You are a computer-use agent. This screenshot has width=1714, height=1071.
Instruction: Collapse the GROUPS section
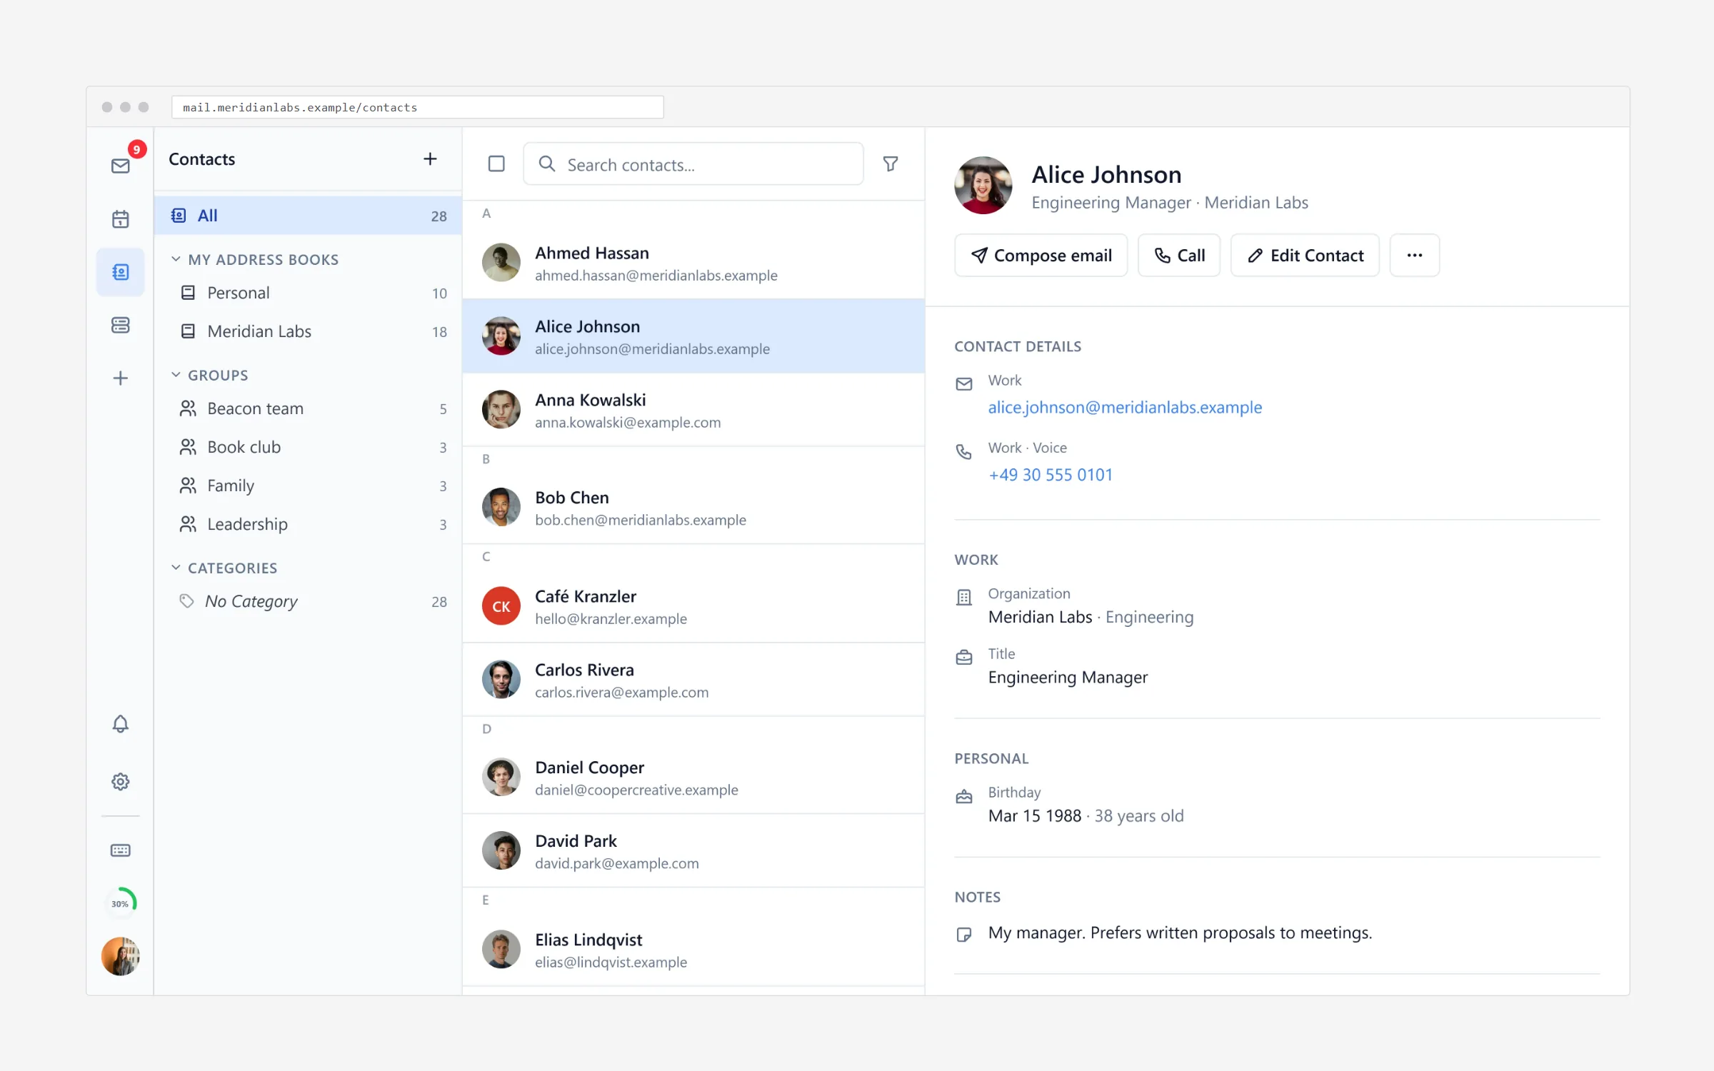pyautogui.click(x=209, y=375)
